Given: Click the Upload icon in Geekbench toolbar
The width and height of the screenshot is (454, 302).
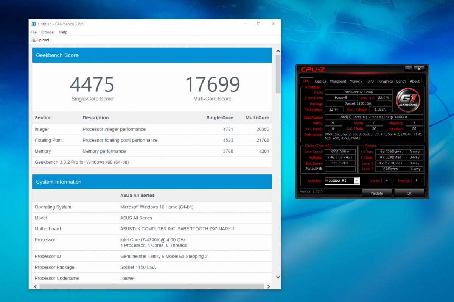Looking at the screenshot, I should tap(33, 40).
